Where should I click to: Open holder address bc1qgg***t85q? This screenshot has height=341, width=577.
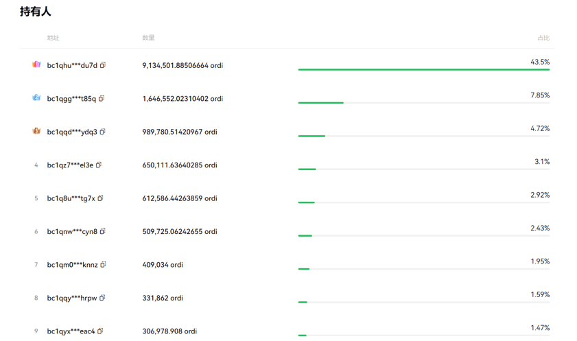(x=71, y=99)
